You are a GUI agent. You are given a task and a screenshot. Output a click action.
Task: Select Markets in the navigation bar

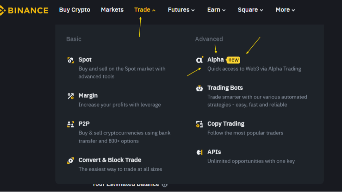pyautogui.click(x=112, y=10)
